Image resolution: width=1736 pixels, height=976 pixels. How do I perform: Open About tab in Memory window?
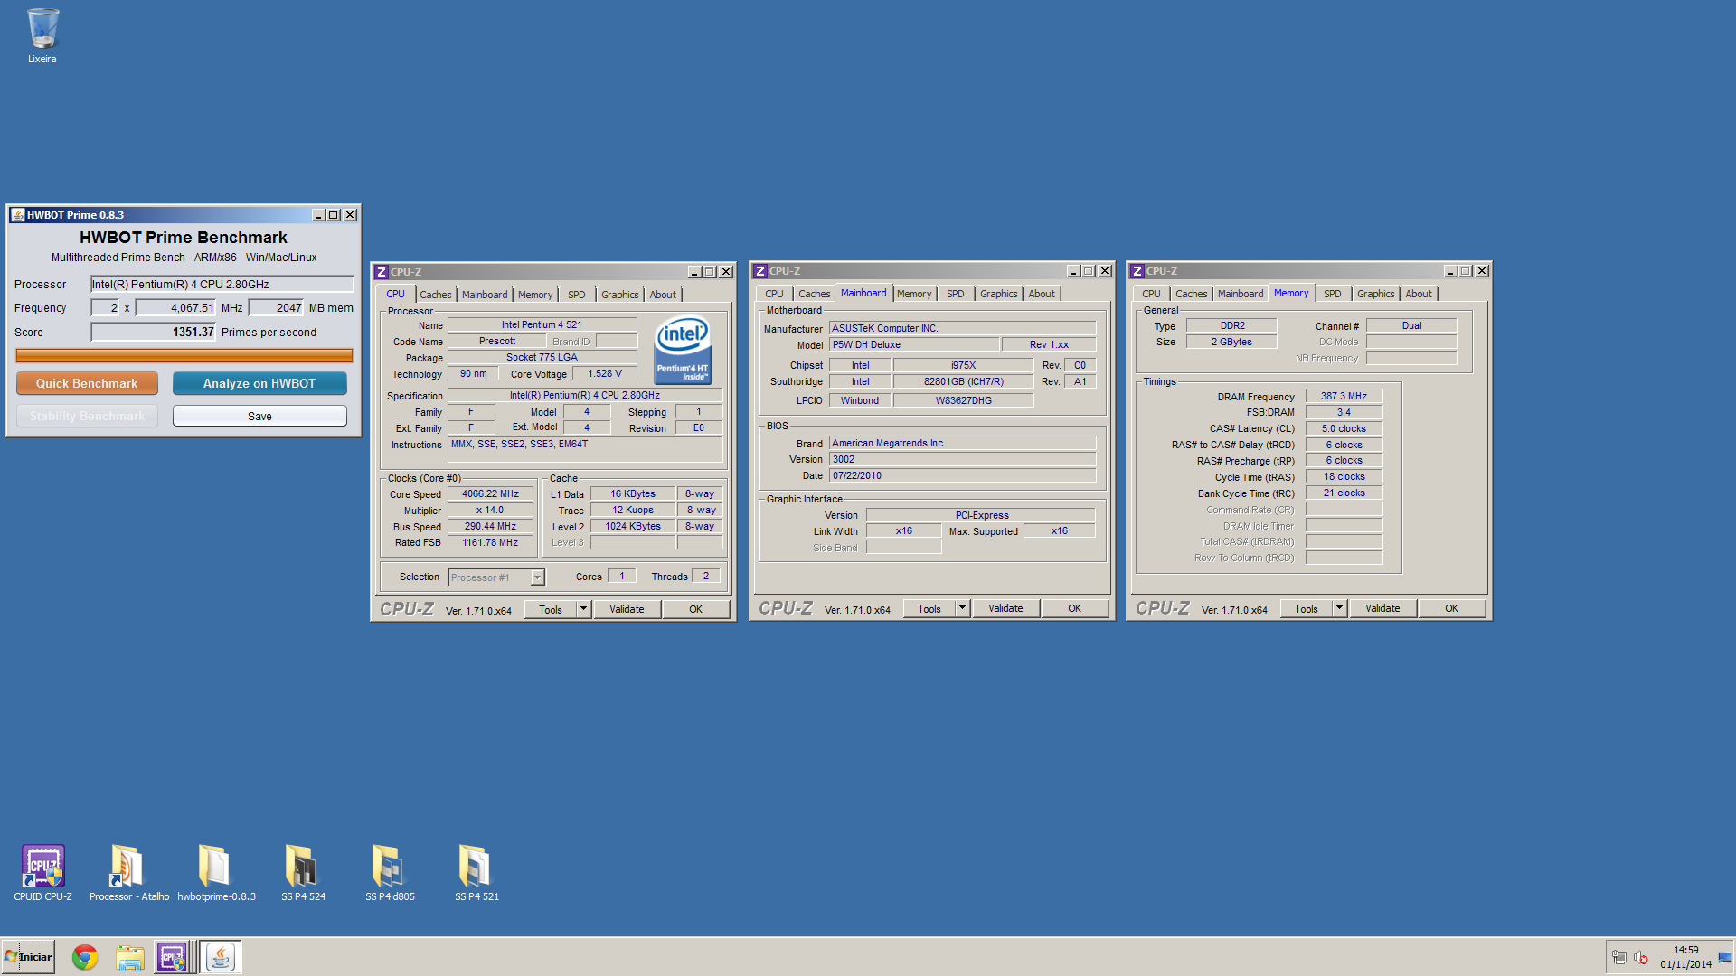pyautogui.click(x=1419, y=294)
